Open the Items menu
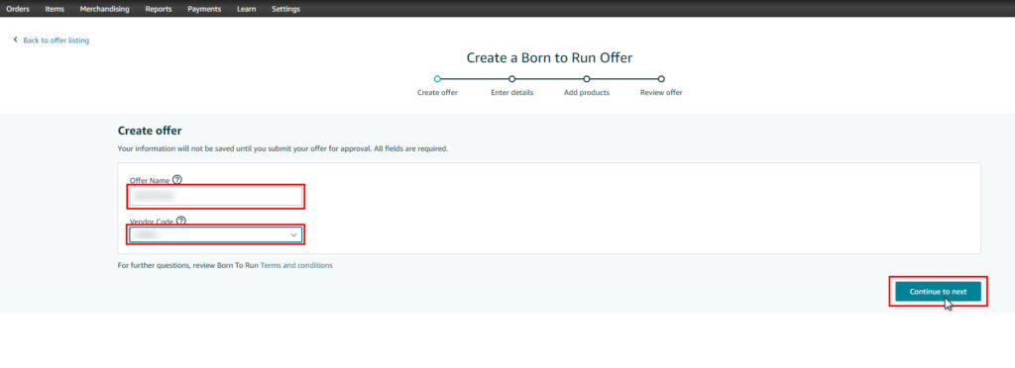Image resolution: width=1015 pixels, height=368 pixels. coord(55,9)
